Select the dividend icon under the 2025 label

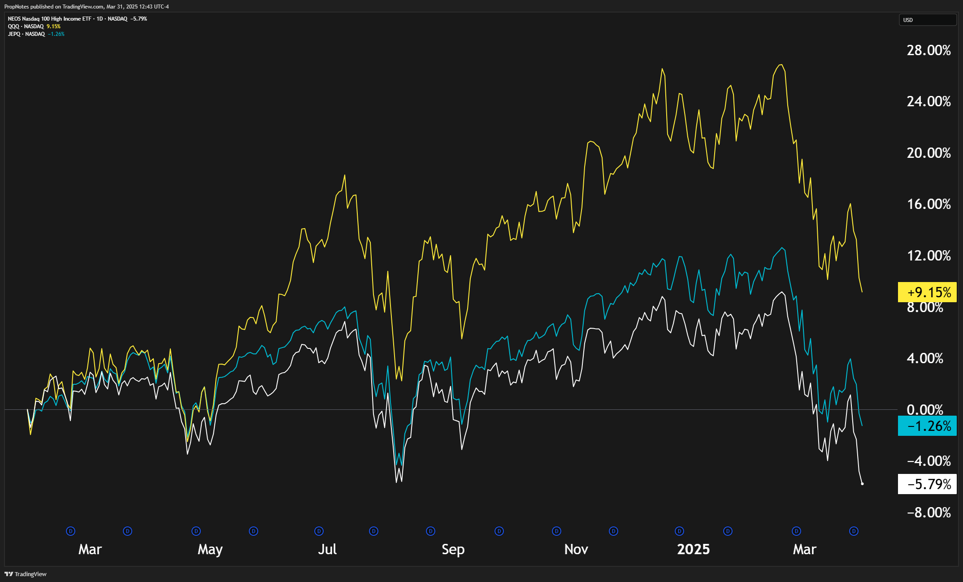click(679, 531)
